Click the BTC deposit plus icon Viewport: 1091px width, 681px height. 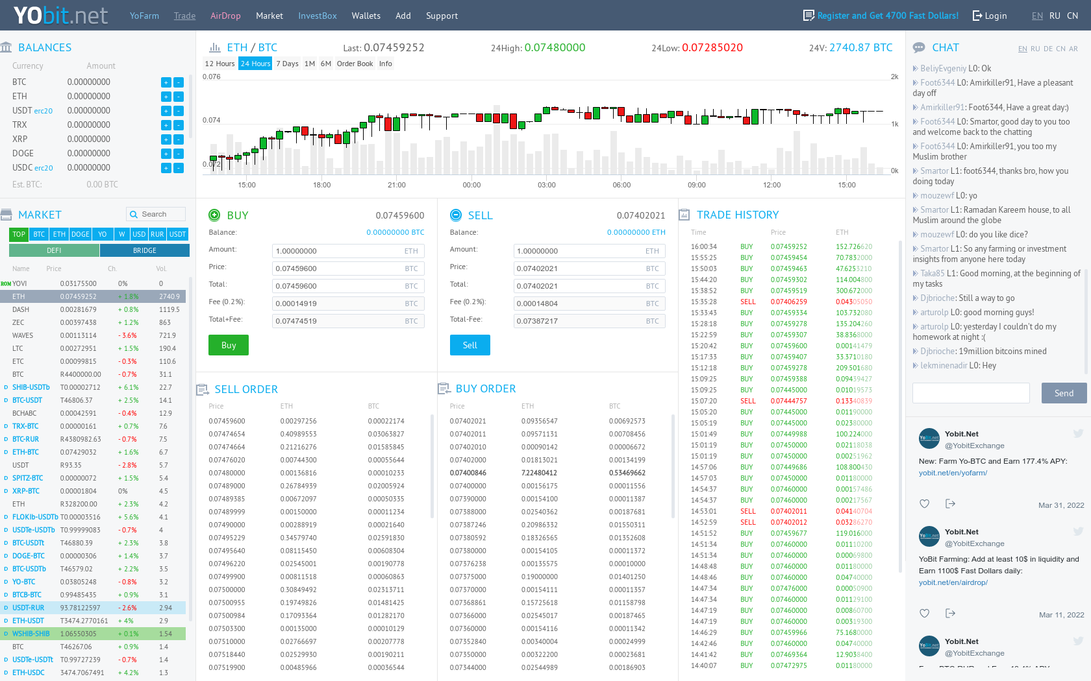pos(166,82)
